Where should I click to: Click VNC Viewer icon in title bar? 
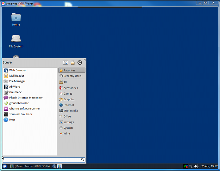click(x=4, y=4)
